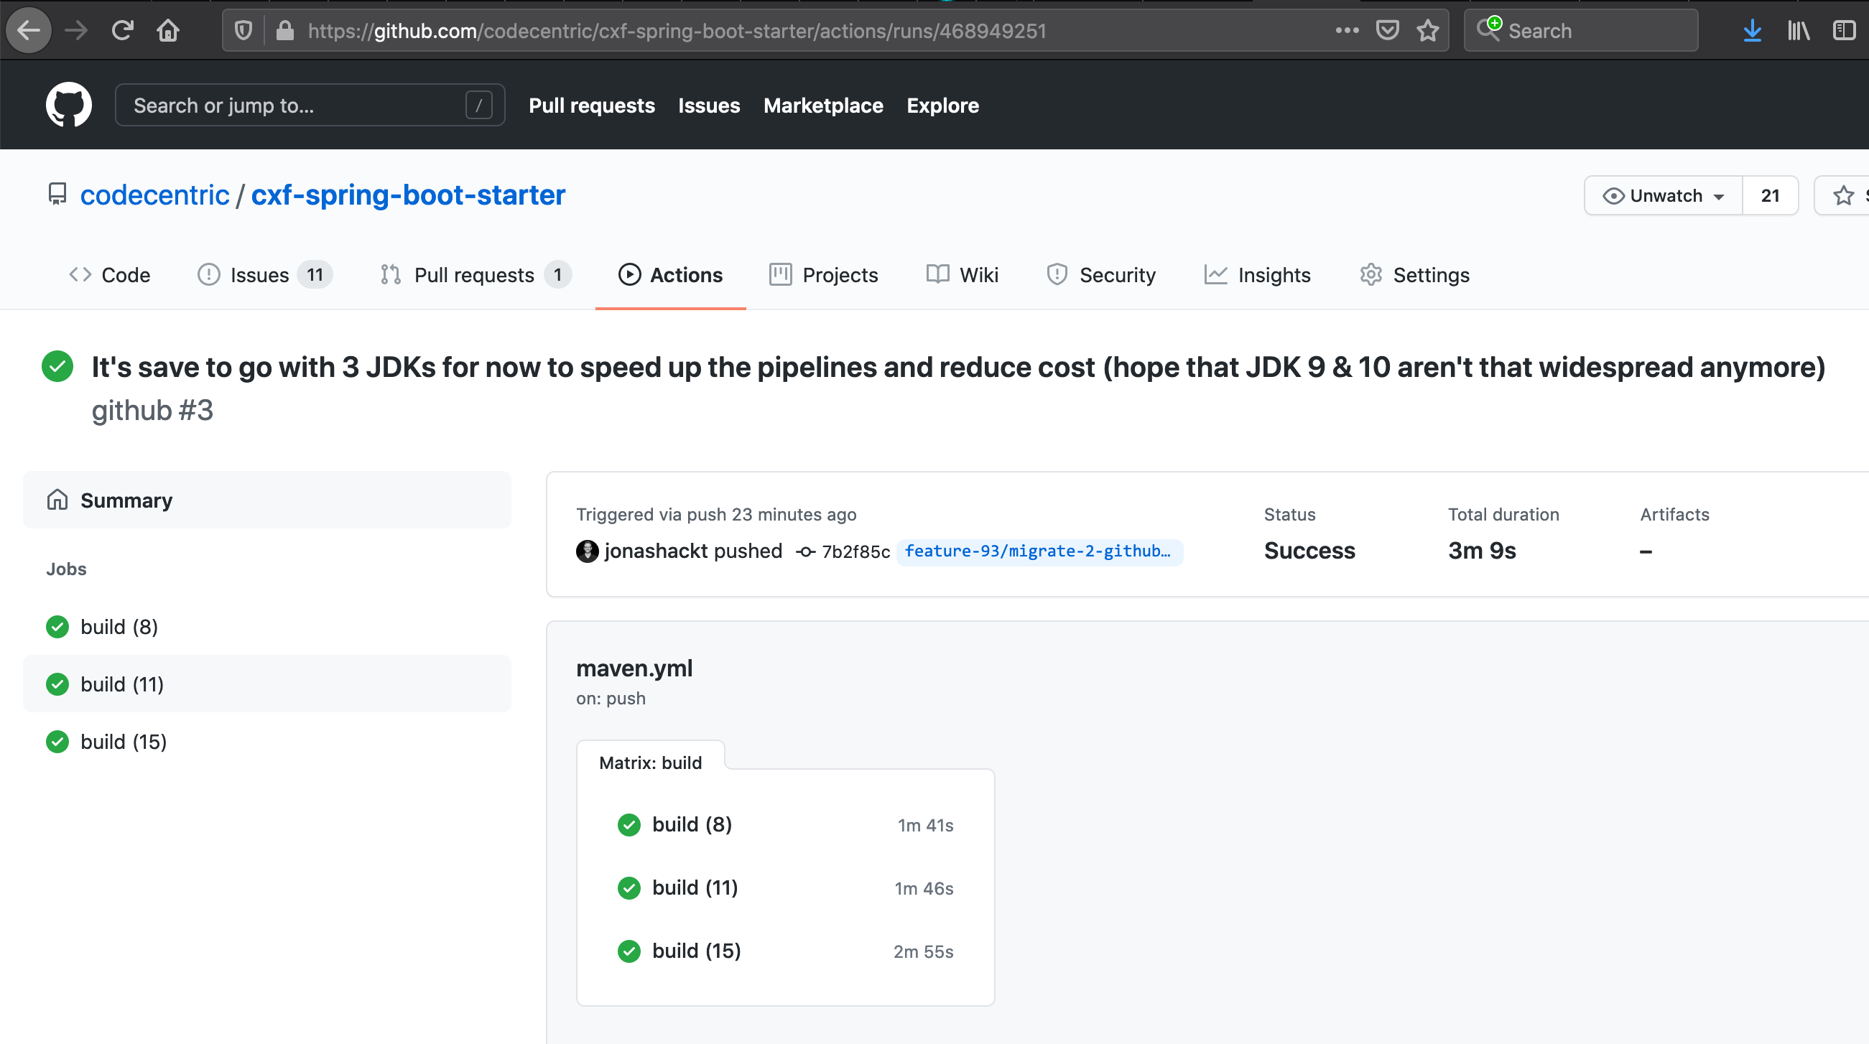Viewport: 1869px width, 1044px height.
Task: Click the Pocket save icon
Action: 1386,30
